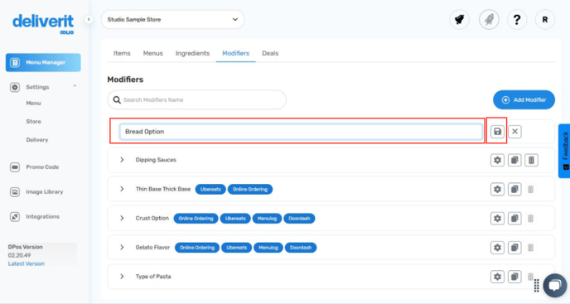Duplicate the Dipping Sauces modifier
The height and width of the screenshot is (304, 570).
click(x=514, y=160)
